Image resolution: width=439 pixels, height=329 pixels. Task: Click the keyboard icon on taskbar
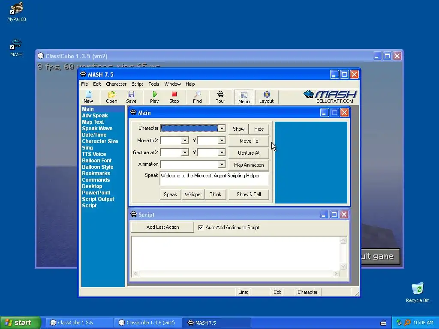383,323
